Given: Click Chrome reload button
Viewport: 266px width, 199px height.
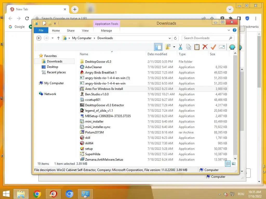Looking at the screenshot, I should 27,18.
